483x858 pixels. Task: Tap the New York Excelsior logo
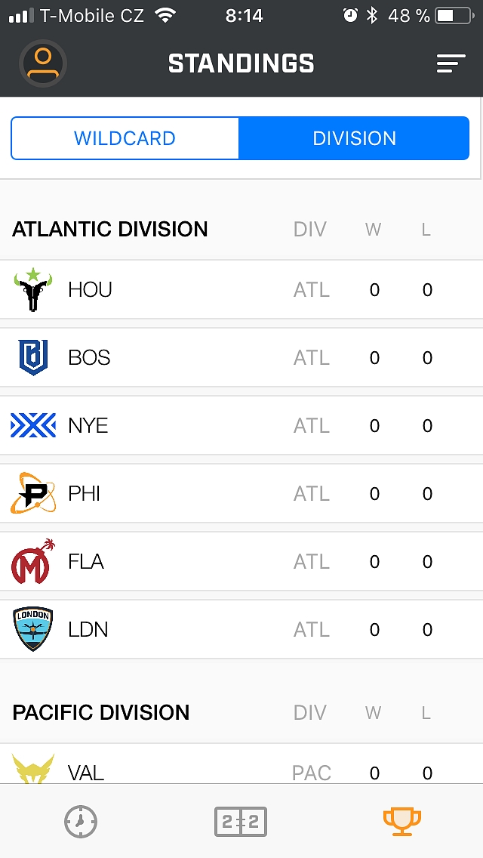coord(33,425)
